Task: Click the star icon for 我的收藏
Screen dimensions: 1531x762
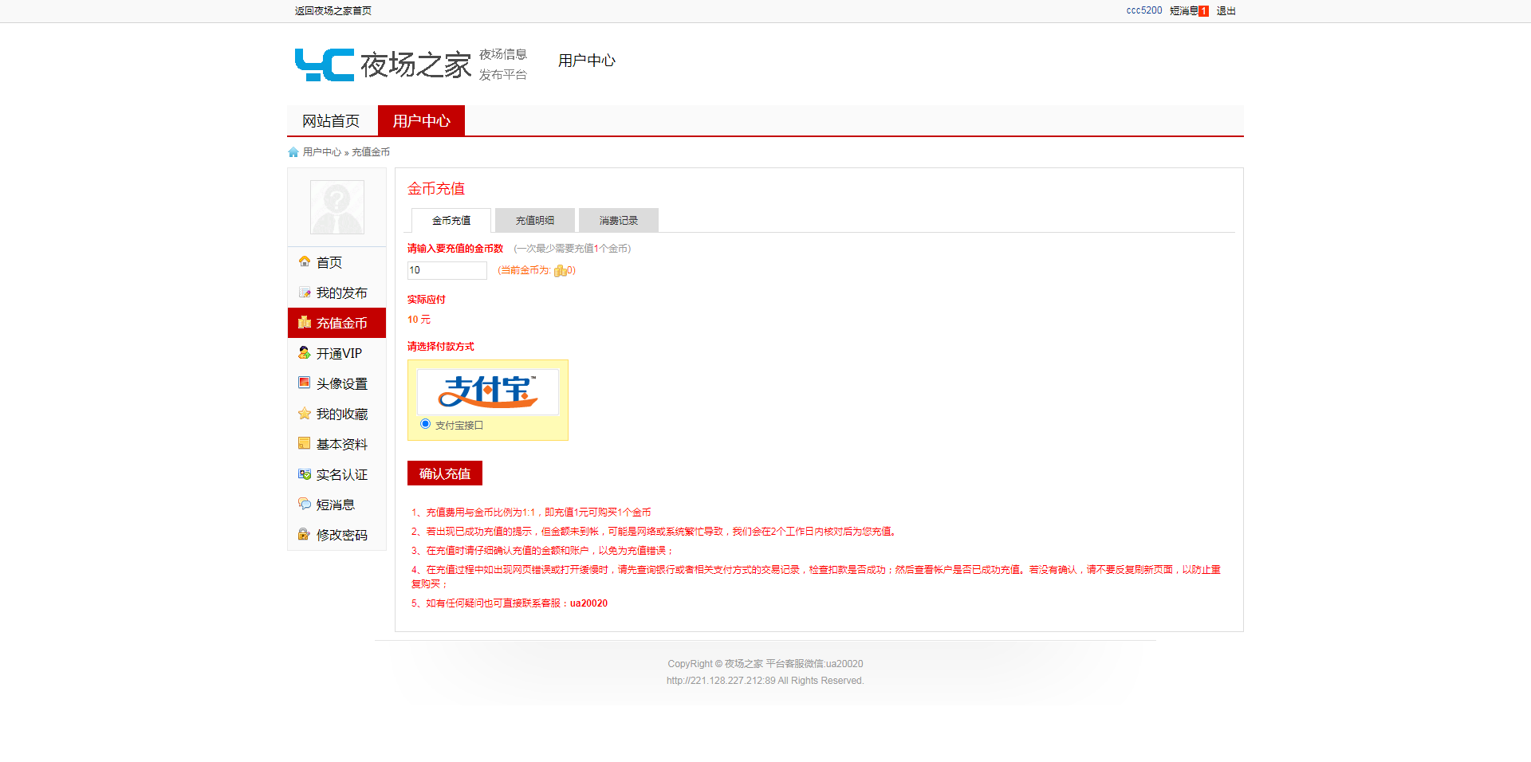Action: coord(304,413)
